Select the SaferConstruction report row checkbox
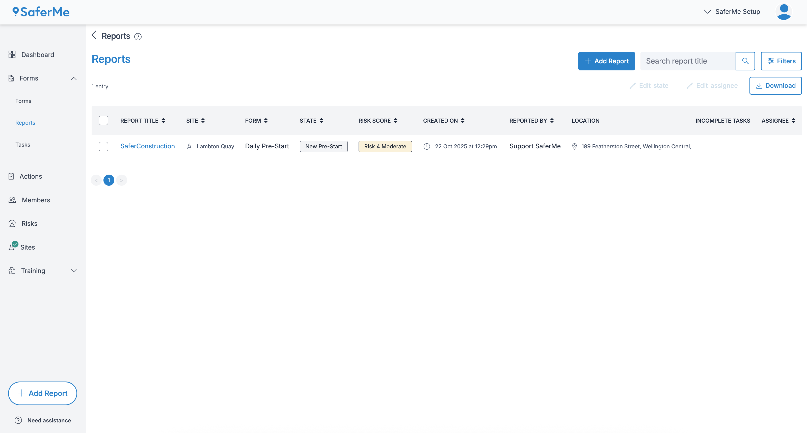 [x=103, y=146]
